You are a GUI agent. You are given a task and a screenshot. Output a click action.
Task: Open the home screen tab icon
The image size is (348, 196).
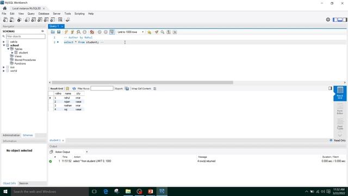point(5,8)
